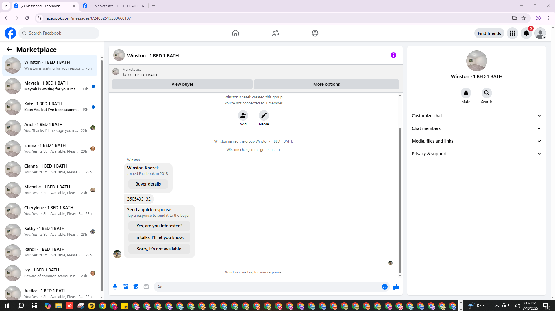Send a thumbs up like
Screen dimensions: 555x311
(x=396, y=287)
